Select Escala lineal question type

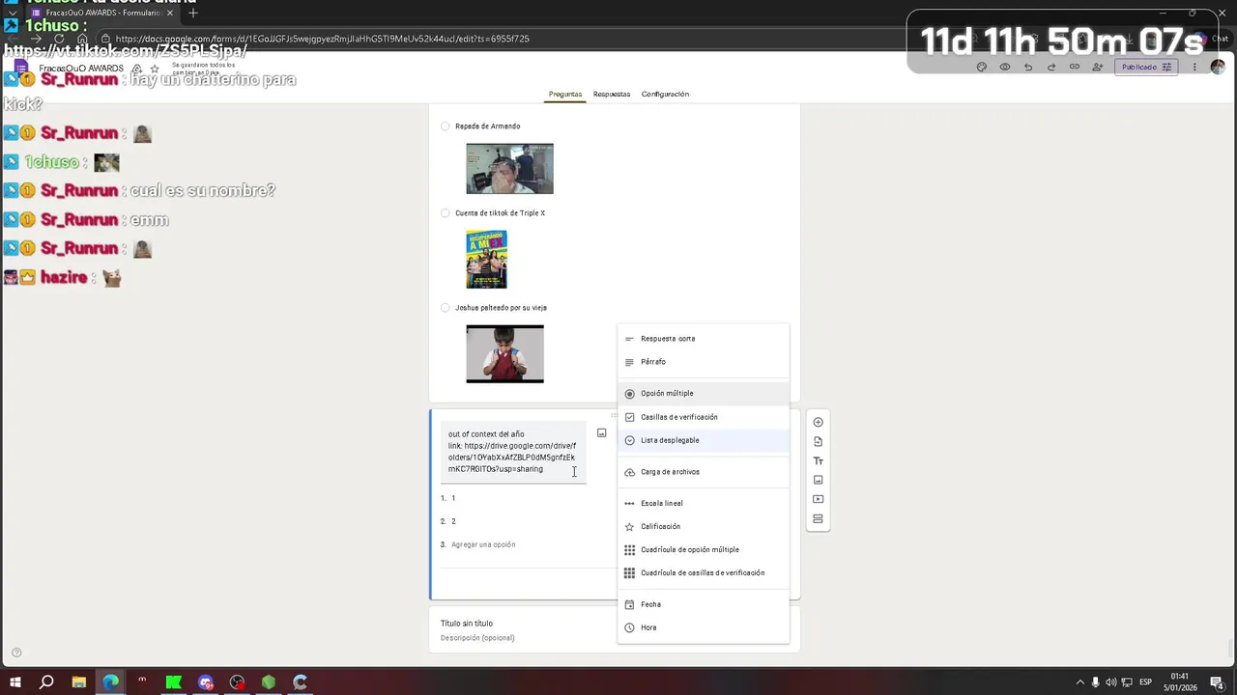[x=703, y=503]
